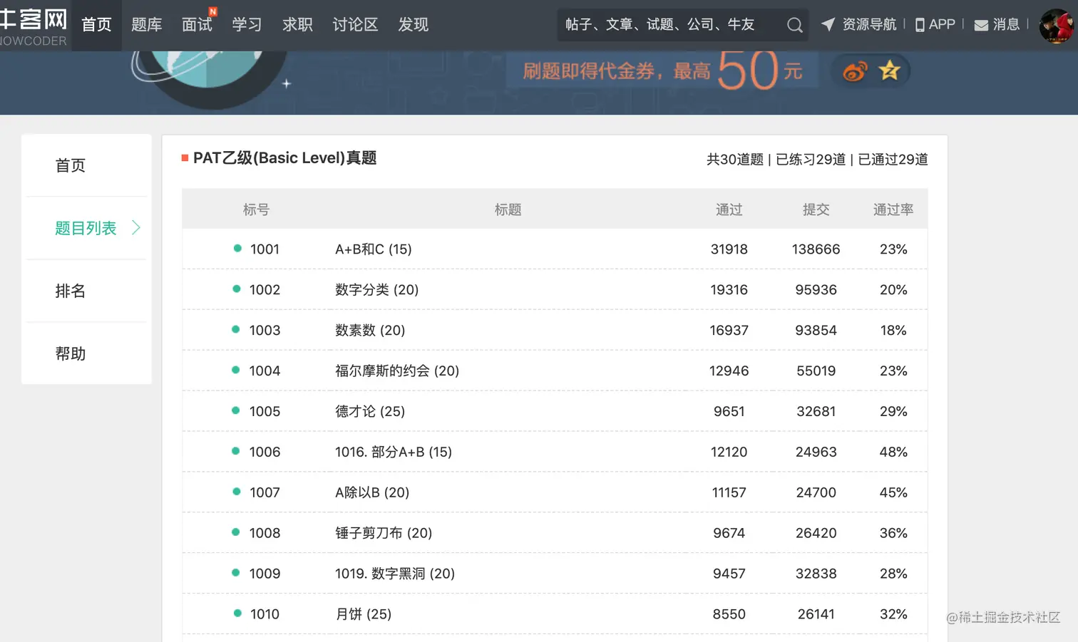Open the 消息 link in header
The height and width of the screenshot is (642, 1078).
(x=1006, y=25)
